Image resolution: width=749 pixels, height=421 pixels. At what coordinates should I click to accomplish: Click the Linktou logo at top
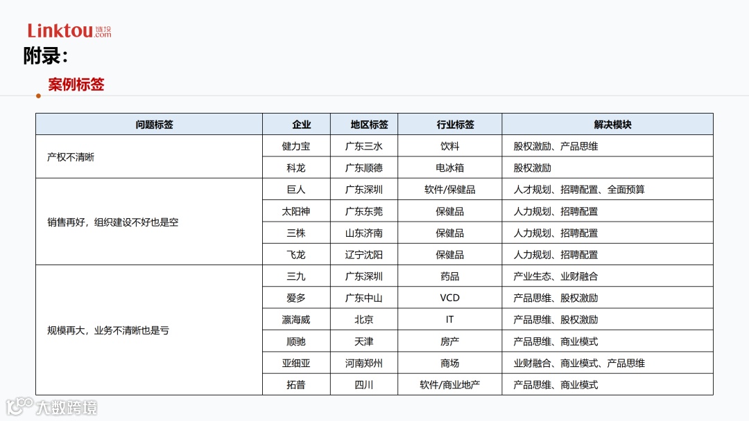pos(69,30)
